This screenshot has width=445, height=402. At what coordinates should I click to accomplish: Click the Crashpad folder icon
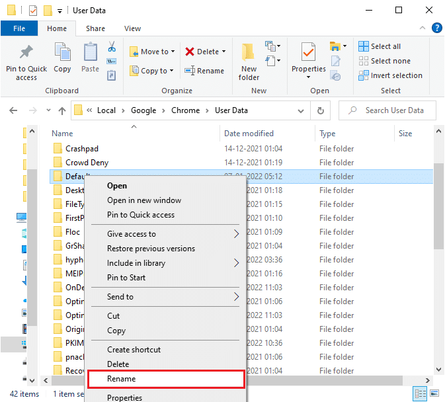pos(58,148)
